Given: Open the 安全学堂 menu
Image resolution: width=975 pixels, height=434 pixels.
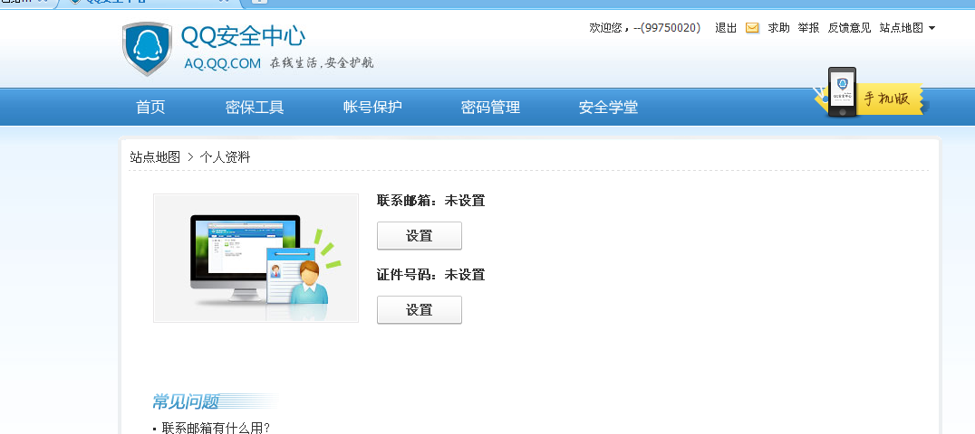Looking at the screenshot, I should [x=608, y=107].
